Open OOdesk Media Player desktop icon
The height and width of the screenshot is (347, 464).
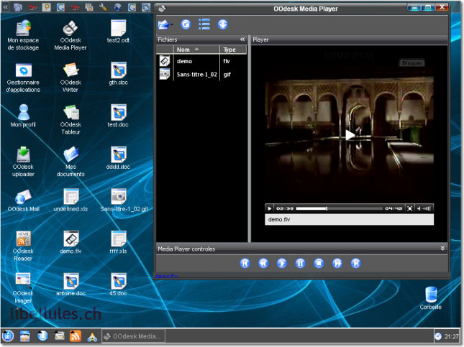[x=70, y=35]
